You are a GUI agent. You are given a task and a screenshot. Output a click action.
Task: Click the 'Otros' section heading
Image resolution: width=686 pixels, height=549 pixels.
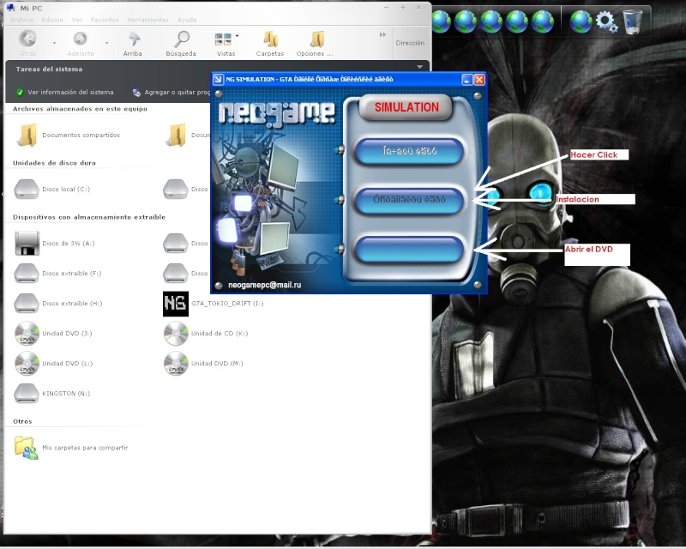click(22, 421)
